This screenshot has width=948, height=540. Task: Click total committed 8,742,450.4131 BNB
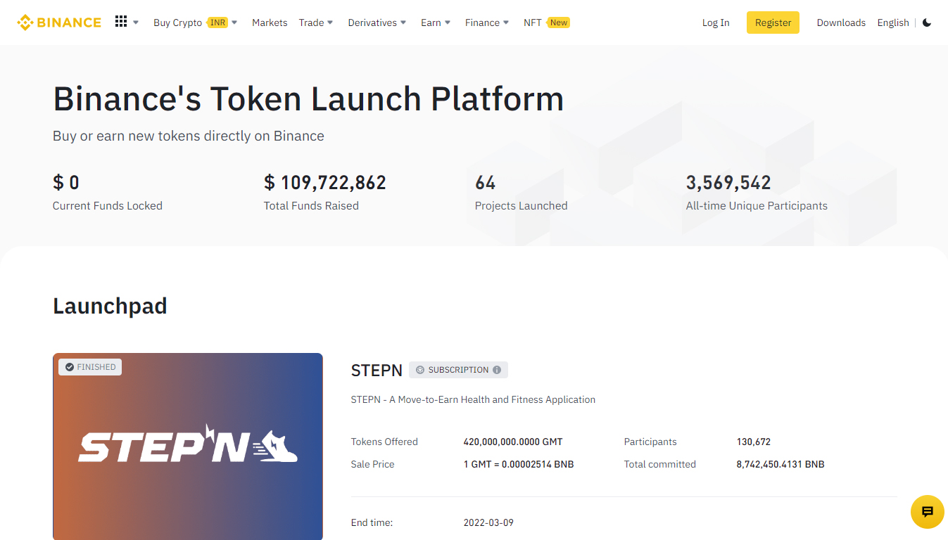coord(780,464)
